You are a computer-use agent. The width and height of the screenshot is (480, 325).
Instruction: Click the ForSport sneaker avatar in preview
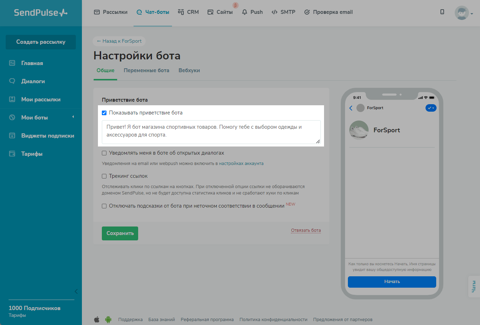click(x=359, y=130)
